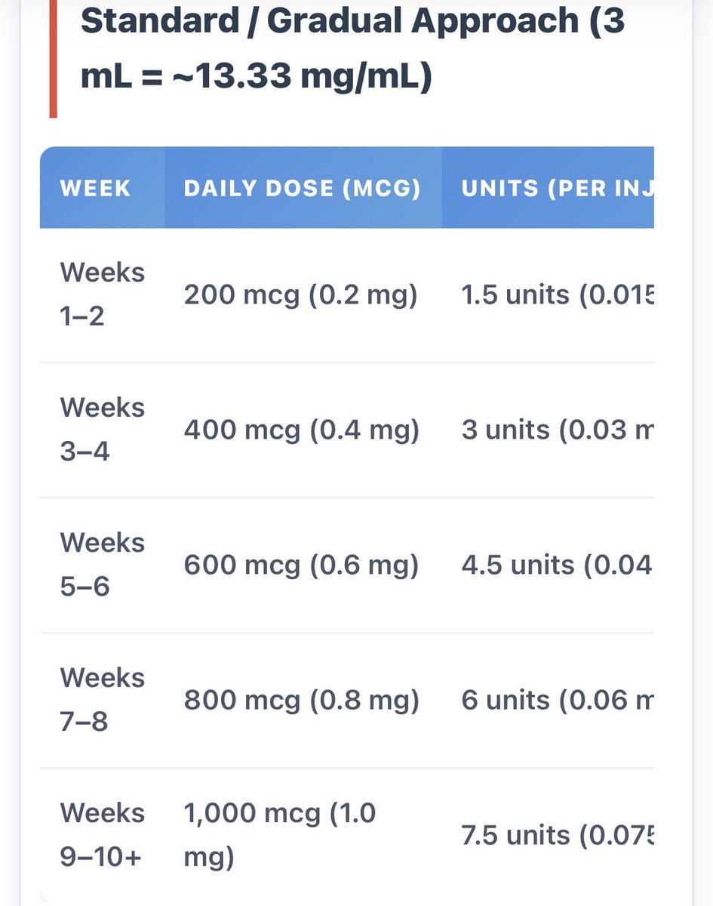Click the 3 units (0.03 cell
The image size is (713, 906).
coord(558,430)
